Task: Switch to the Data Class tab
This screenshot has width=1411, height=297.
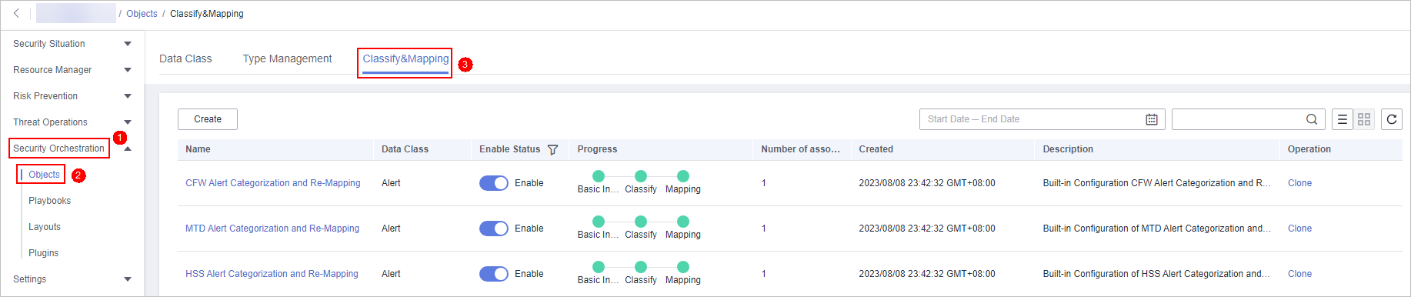Action: tap(185, 58)
